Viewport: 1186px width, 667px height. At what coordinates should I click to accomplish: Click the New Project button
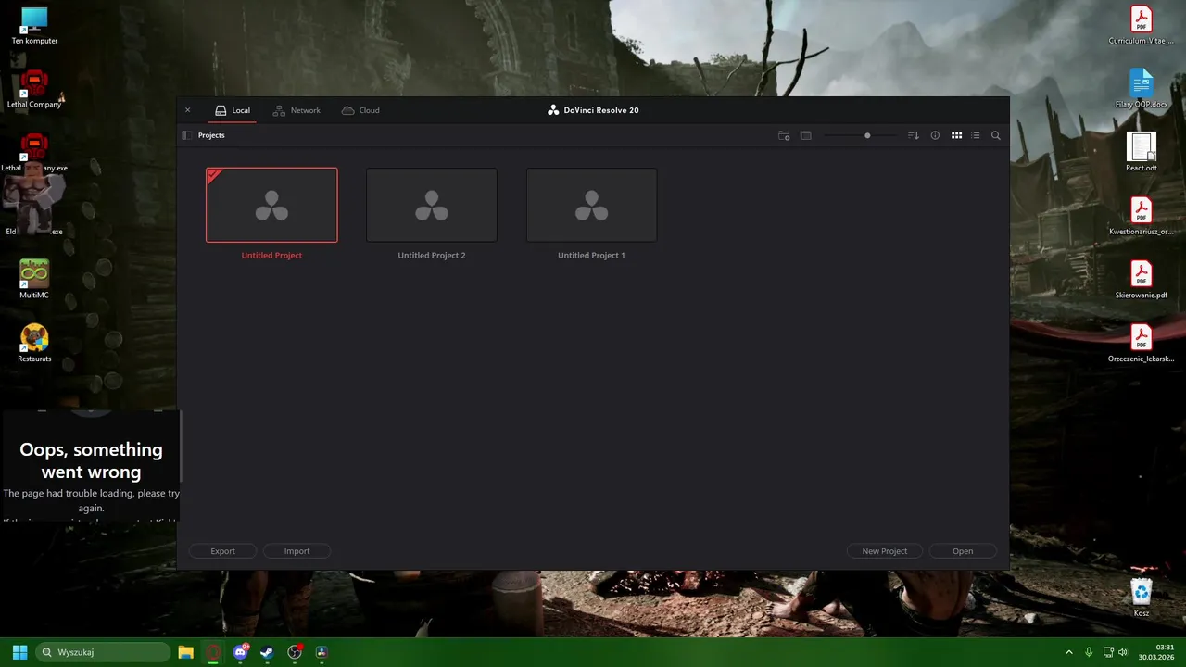click(x=885, y=551)
